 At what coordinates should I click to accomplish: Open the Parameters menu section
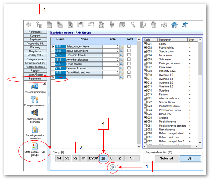click(x=35, y=79)
